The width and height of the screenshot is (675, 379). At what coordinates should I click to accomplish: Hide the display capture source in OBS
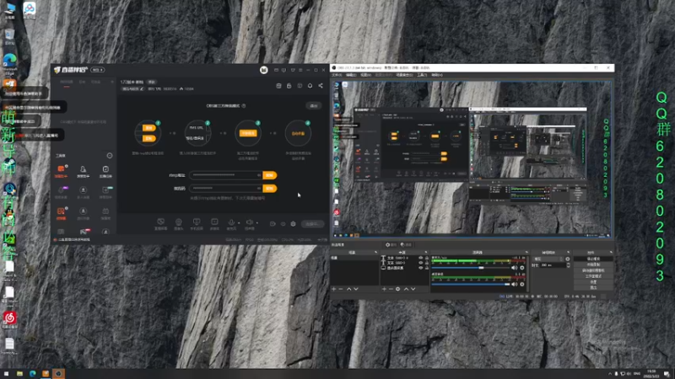coord(420,268)
